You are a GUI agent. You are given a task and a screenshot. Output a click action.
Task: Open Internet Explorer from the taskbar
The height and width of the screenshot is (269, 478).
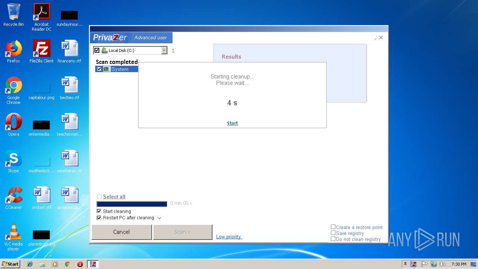tap(30, 264)
